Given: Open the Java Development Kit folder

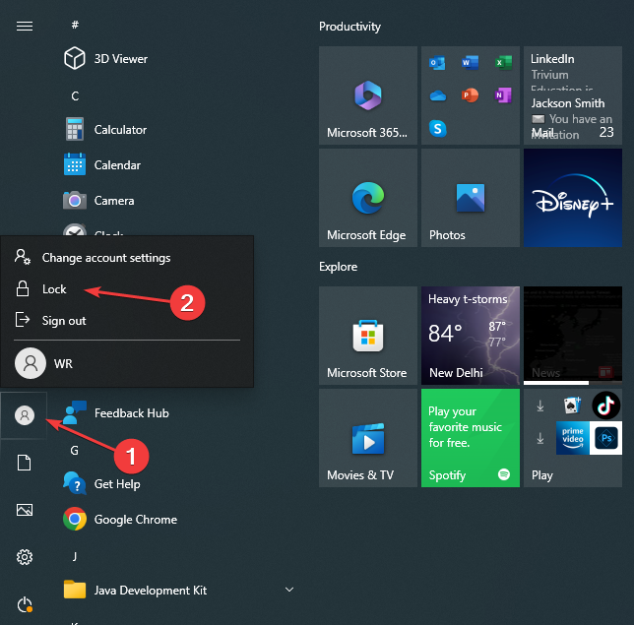Looking at the screenshot, I should [x=136, y=591].
